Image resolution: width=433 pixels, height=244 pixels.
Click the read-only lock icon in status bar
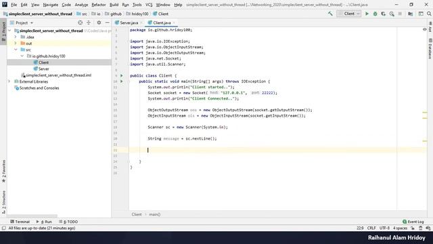[x=413, y=228]
